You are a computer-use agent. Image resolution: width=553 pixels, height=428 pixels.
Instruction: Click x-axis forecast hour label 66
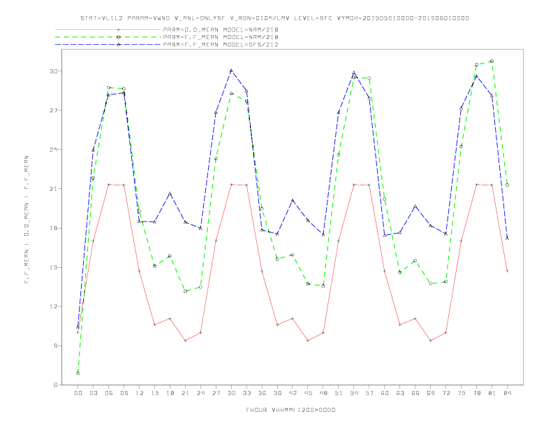point(415,393)
